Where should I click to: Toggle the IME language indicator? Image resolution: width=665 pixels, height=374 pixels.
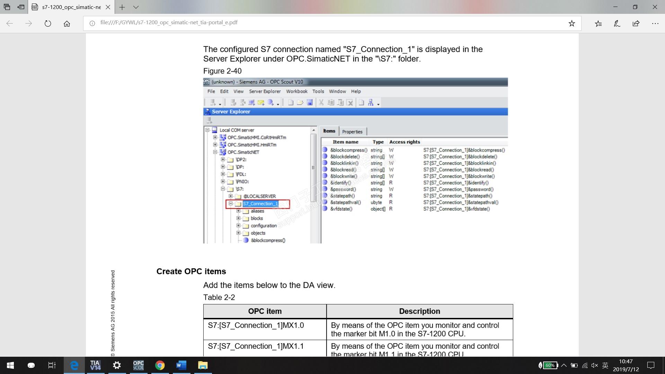[605, 365]
